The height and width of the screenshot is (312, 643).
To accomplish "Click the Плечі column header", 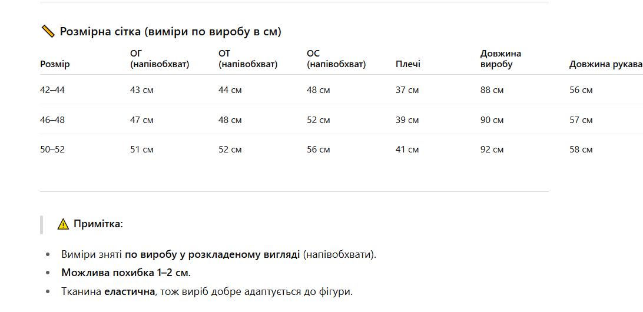I will (x=407, y=64).
